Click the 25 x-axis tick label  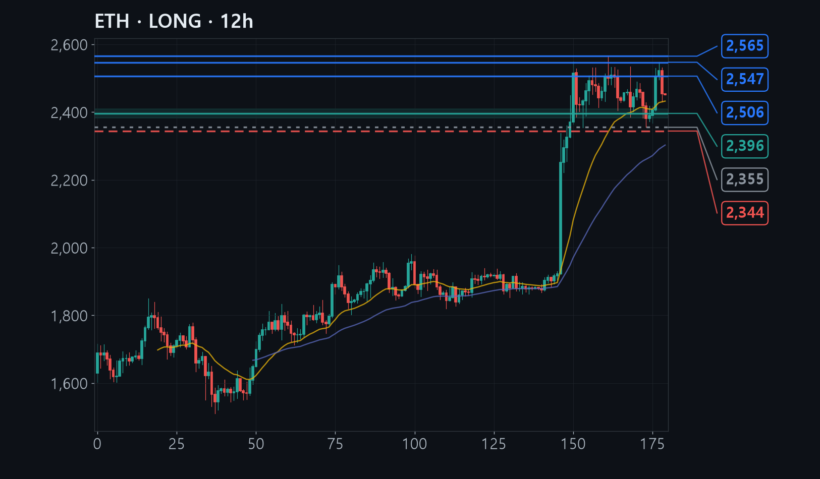(x=177, y=444)
